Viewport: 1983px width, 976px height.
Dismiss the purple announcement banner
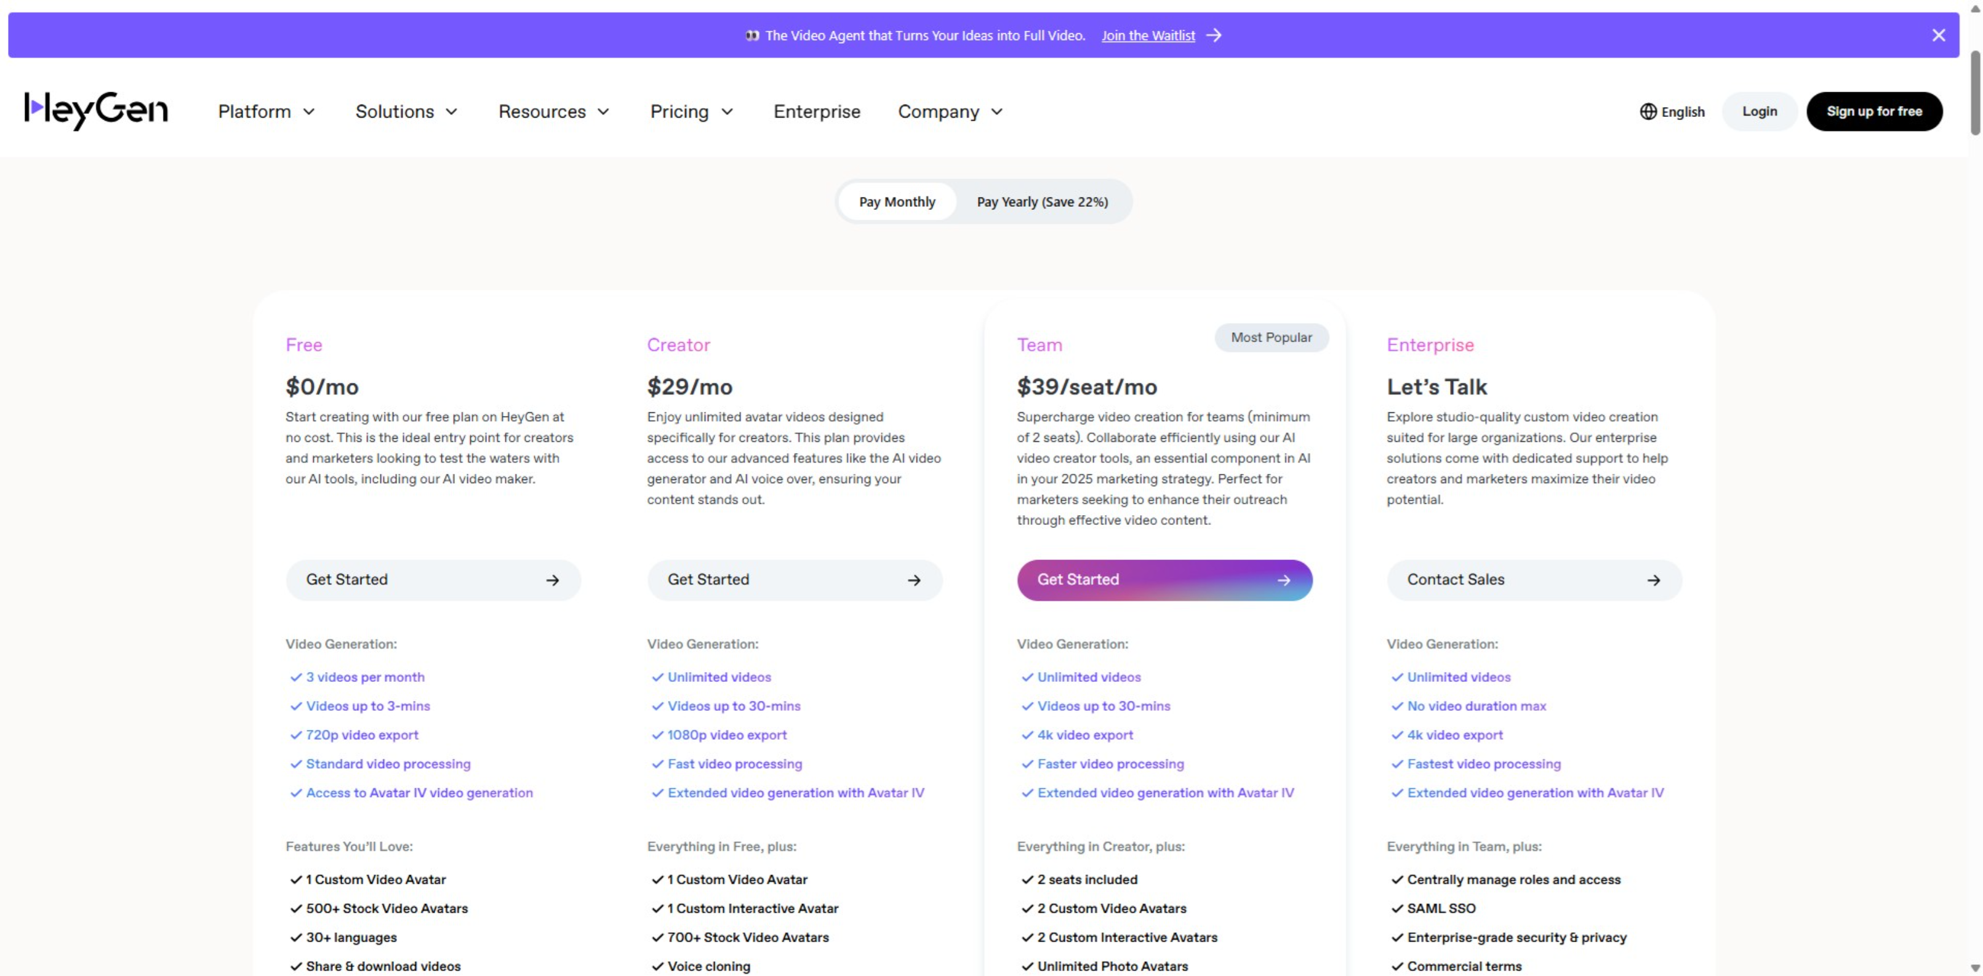[x=1939, y=34]
